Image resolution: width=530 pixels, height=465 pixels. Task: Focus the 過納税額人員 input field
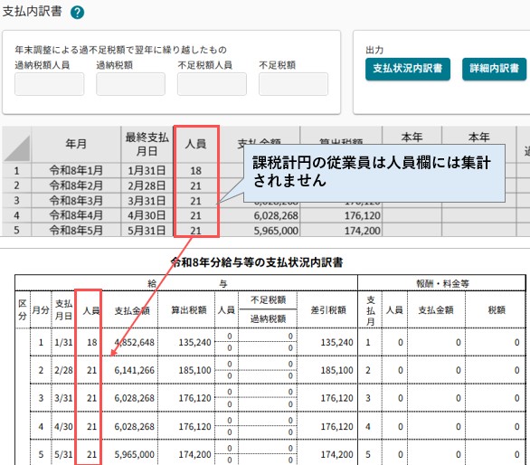pos(50,84)
